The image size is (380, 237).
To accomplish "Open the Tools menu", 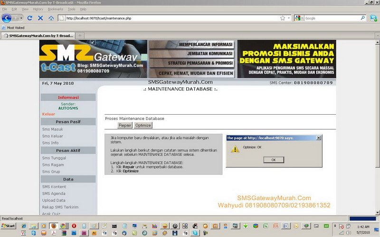I will pos(72,9).
